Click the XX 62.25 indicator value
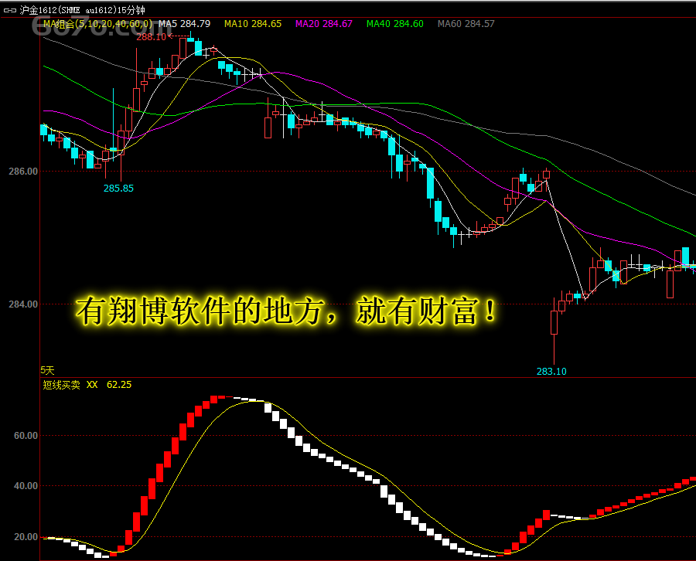The image size is (696, 561). 109,385
